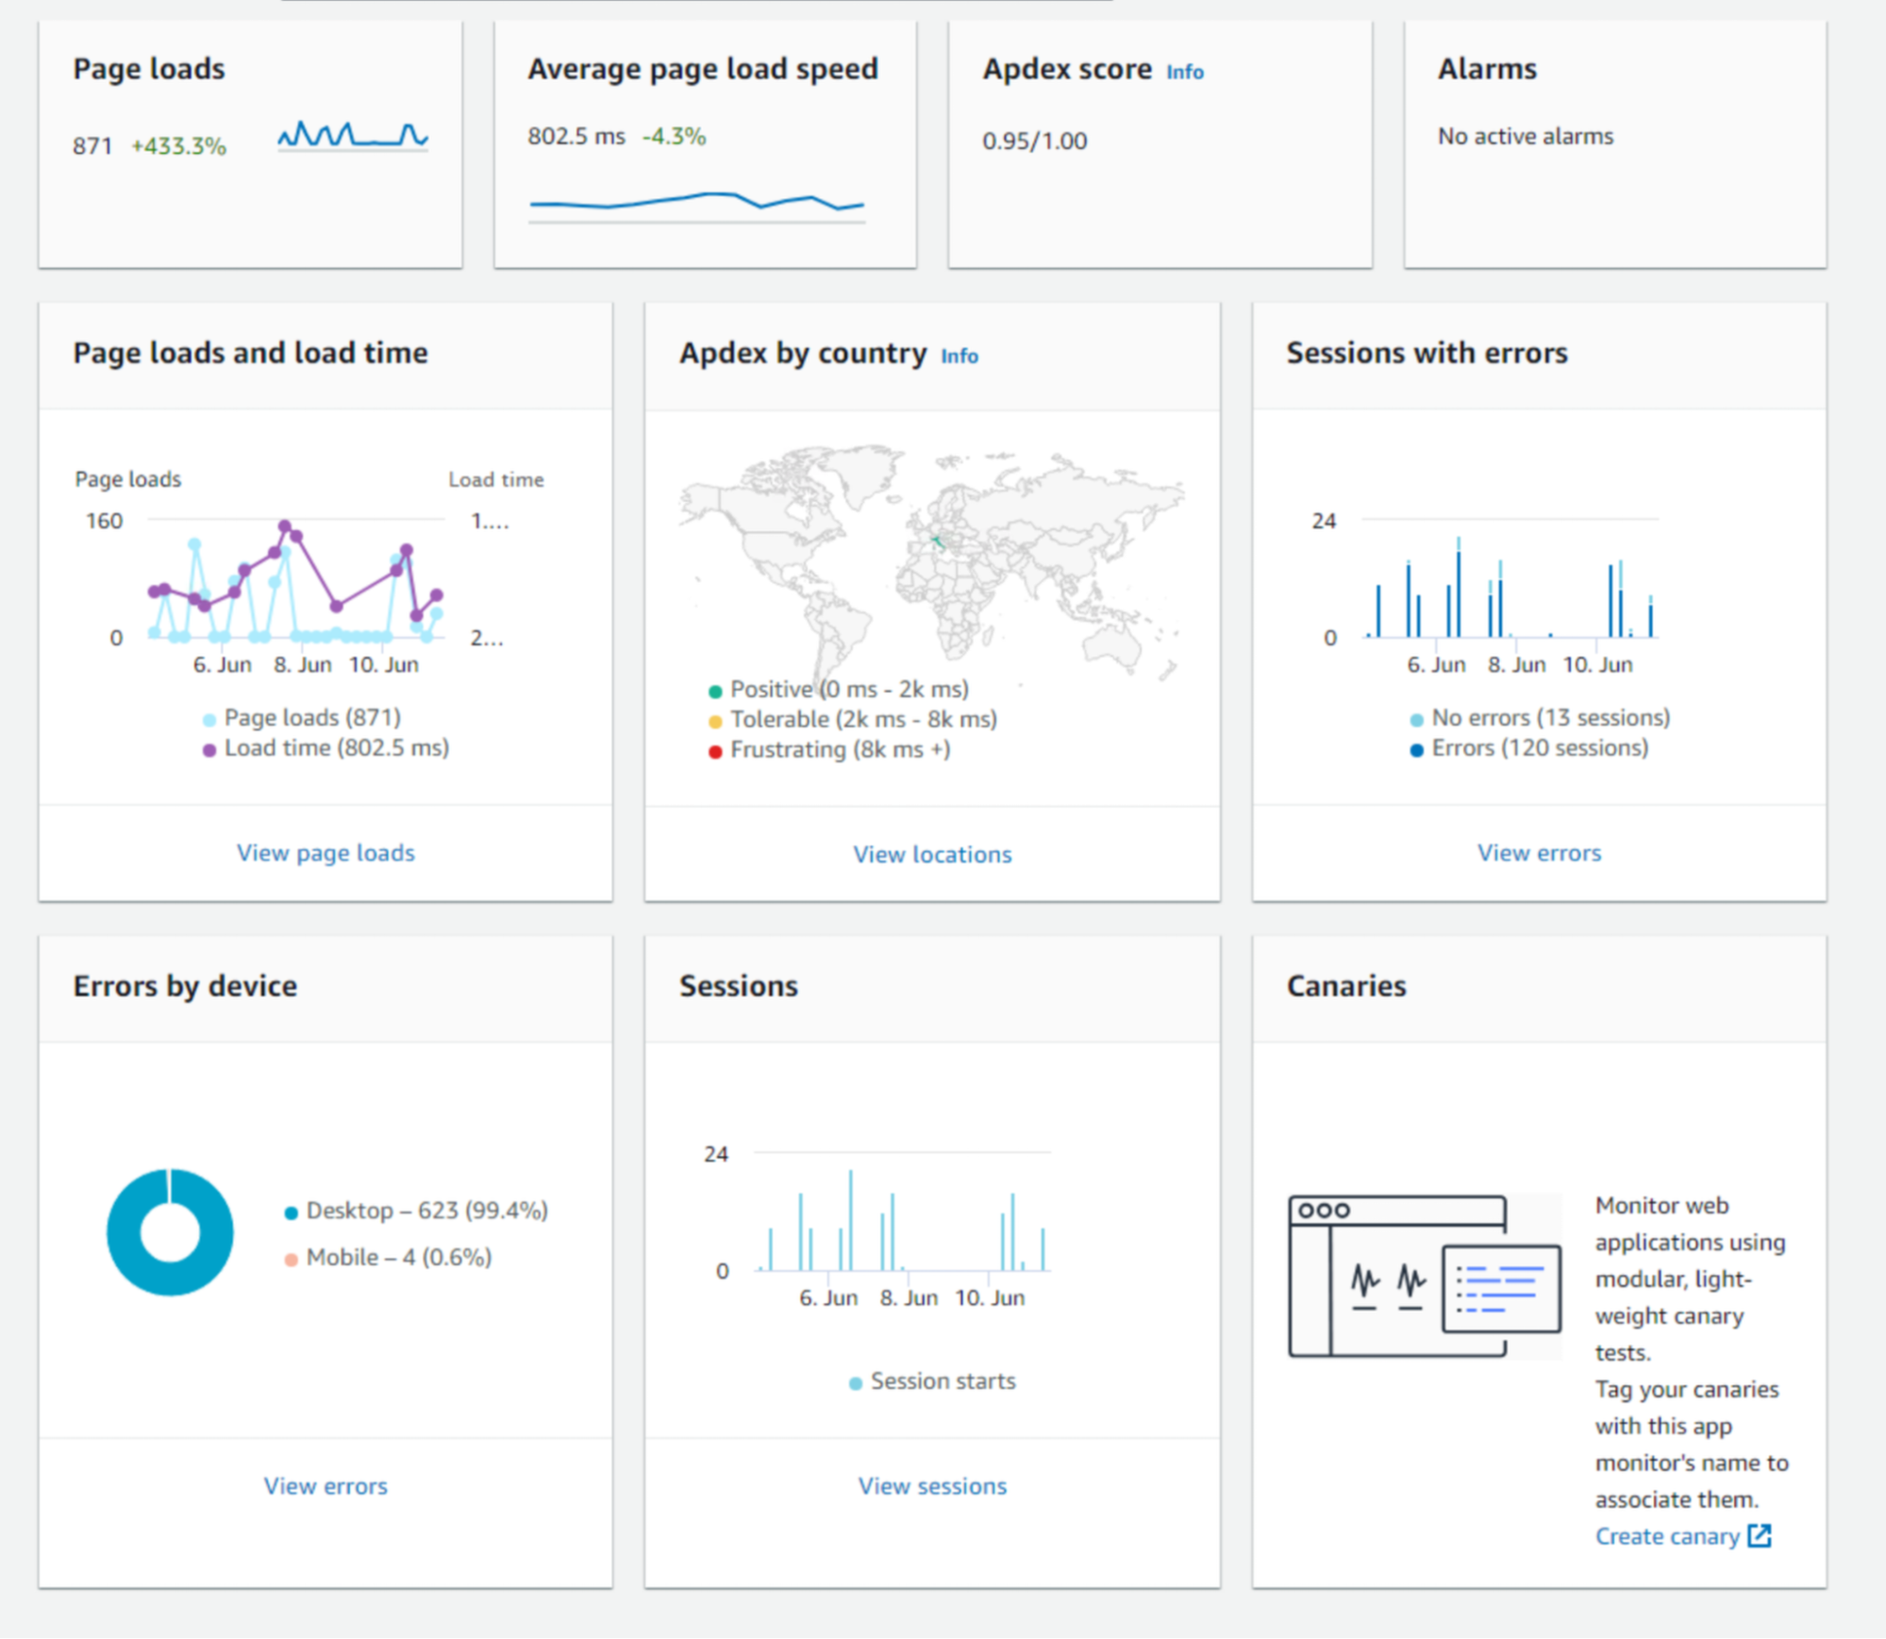The image size is (1886, 1639).
Task: Click Page loads sparkline chart
Action: pyautogui.click(x=353, y=136)
